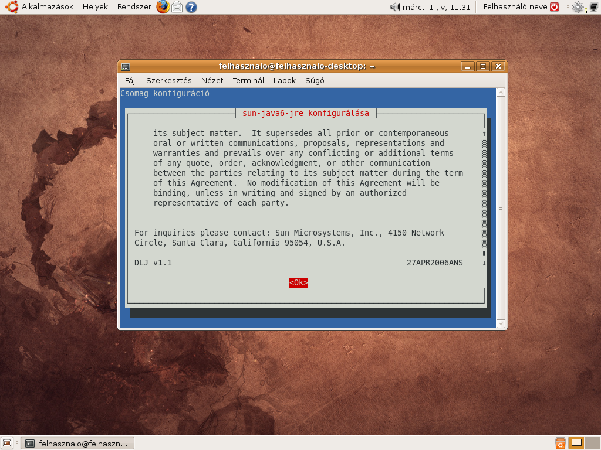
Task: Click the license dialog scroll up arrow
Action: tap(484, 134)
